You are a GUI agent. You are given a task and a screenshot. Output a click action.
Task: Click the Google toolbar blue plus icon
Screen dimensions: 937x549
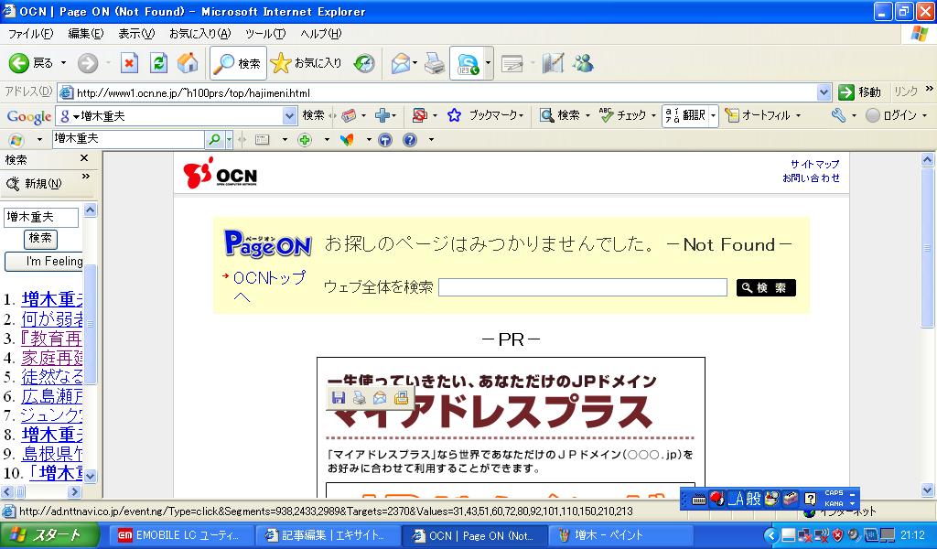pos(382,115)
